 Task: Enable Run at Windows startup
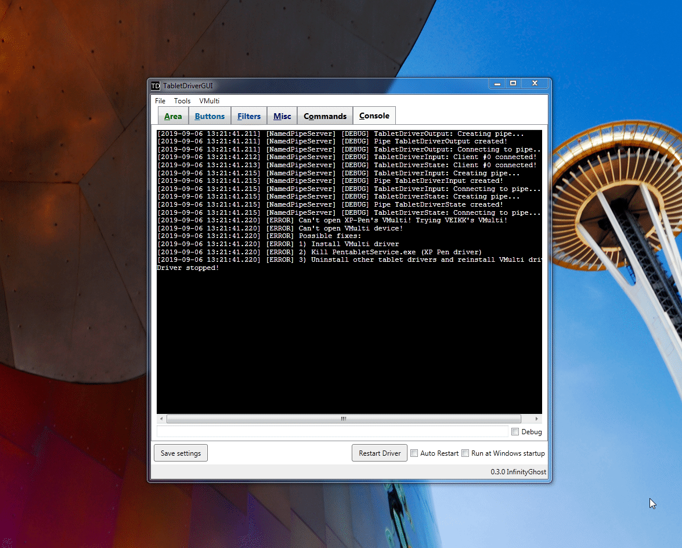coord(465,453)
